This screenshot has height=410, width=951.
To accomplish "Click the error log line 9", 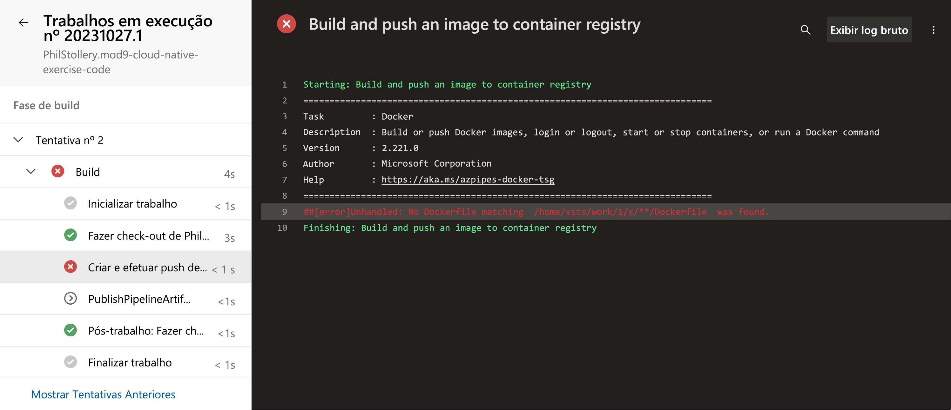I will tap(535, 212).
